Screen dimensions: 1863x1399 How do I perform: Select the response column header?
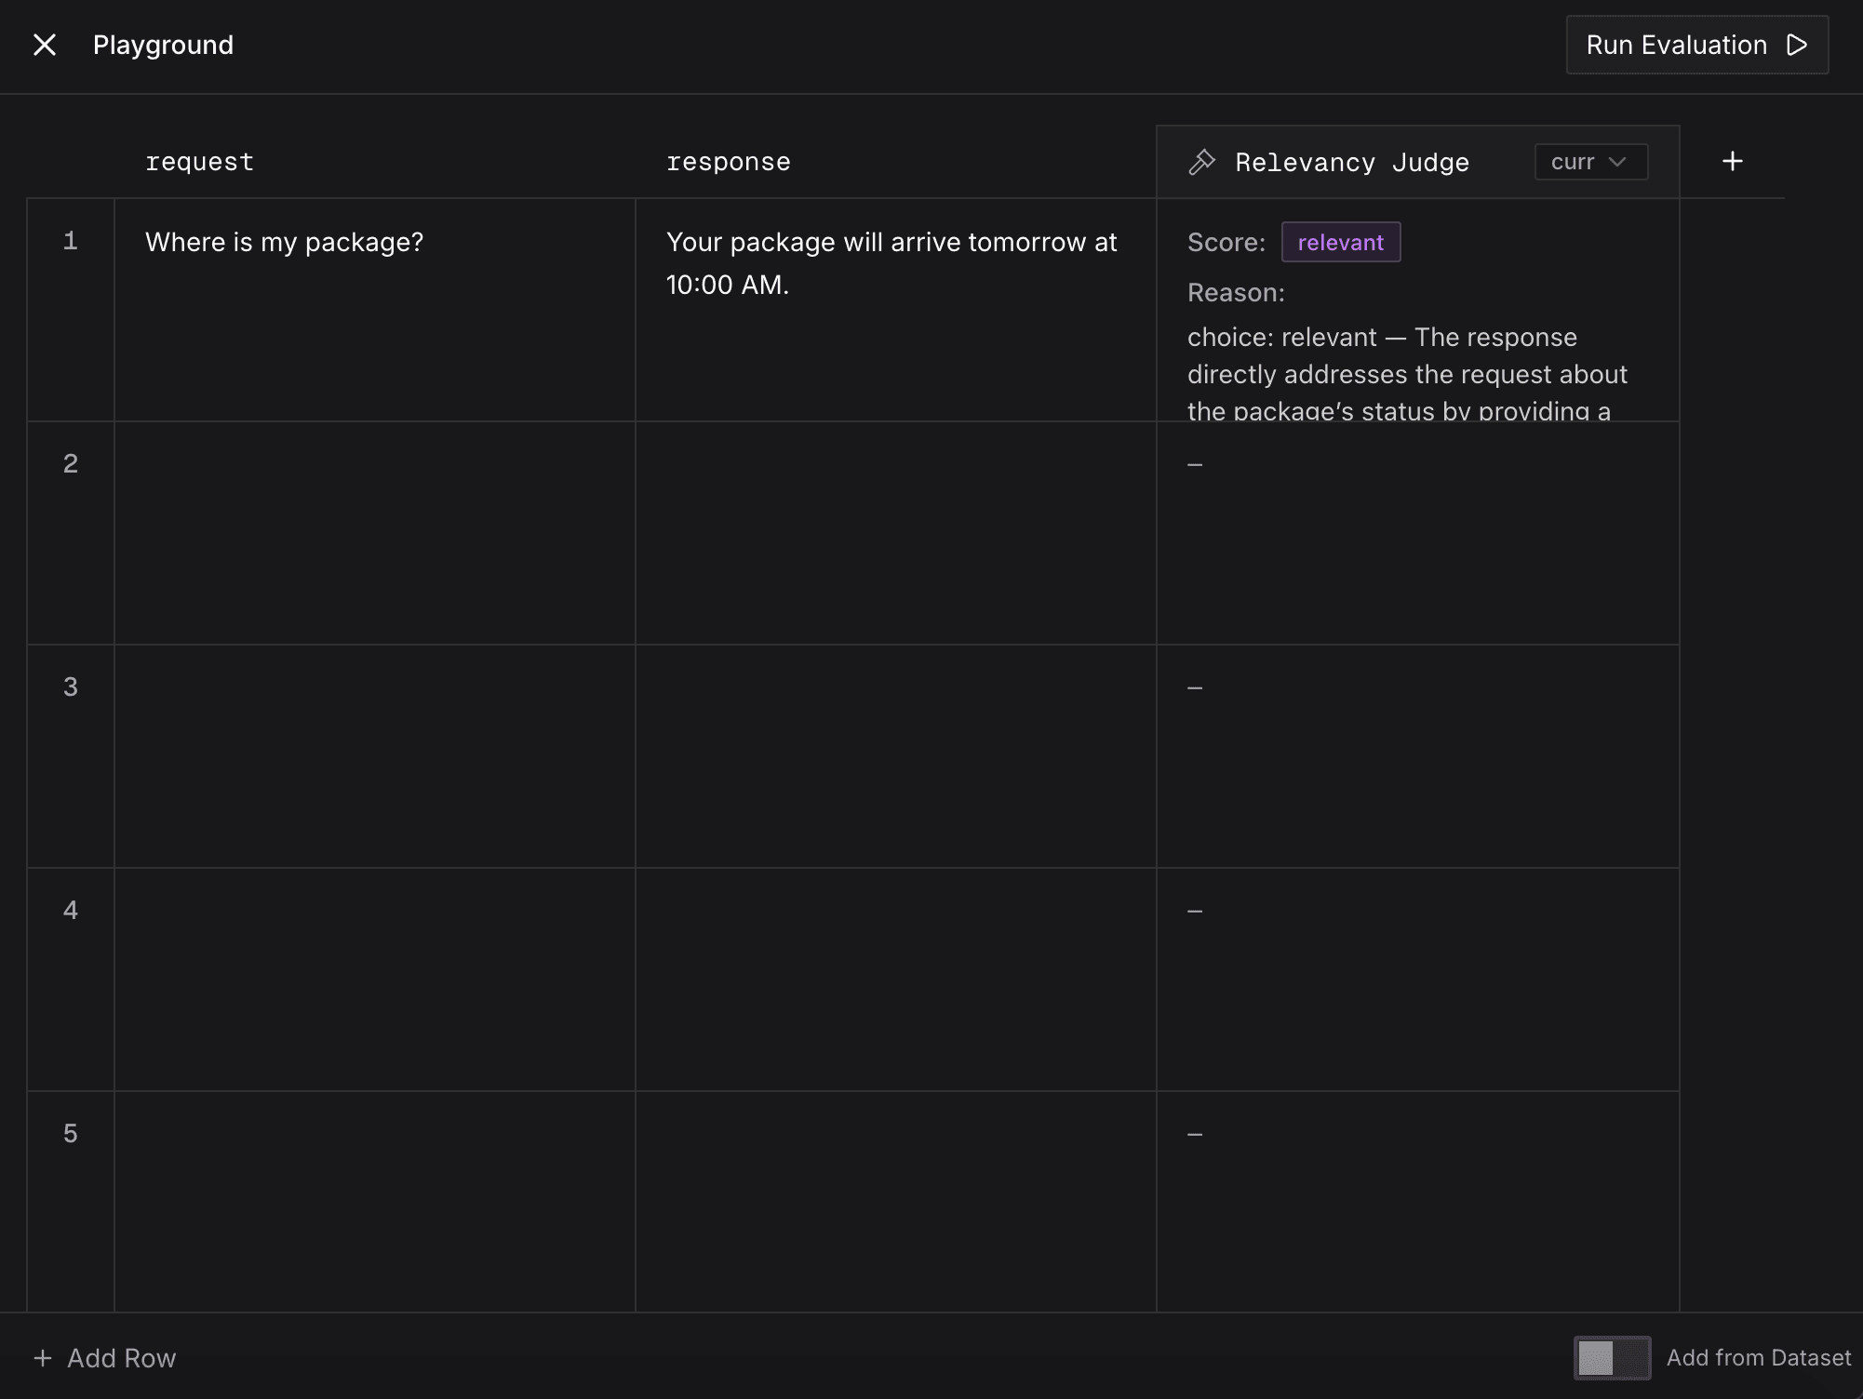tap(728, 162)
